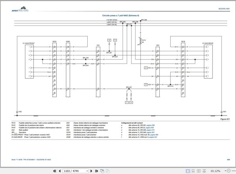Follow the pagina link for reference a
236x174 pixels.
click(x=151, y=125)
